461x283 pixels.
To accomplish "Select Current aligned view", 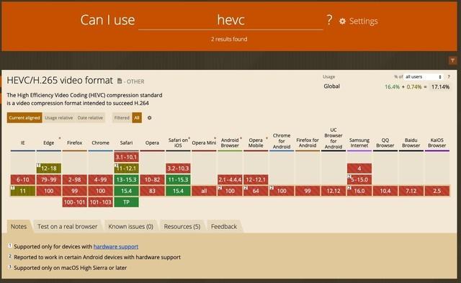I will [x=24, y=118].
